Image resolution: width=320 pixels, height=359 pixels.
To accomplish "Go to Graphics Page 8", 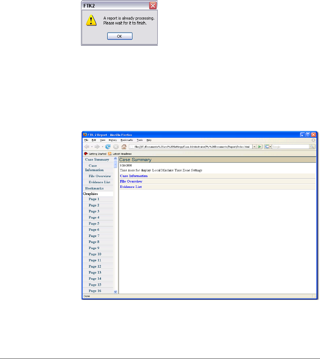I will pyautogui.click(x=94, y=242).
